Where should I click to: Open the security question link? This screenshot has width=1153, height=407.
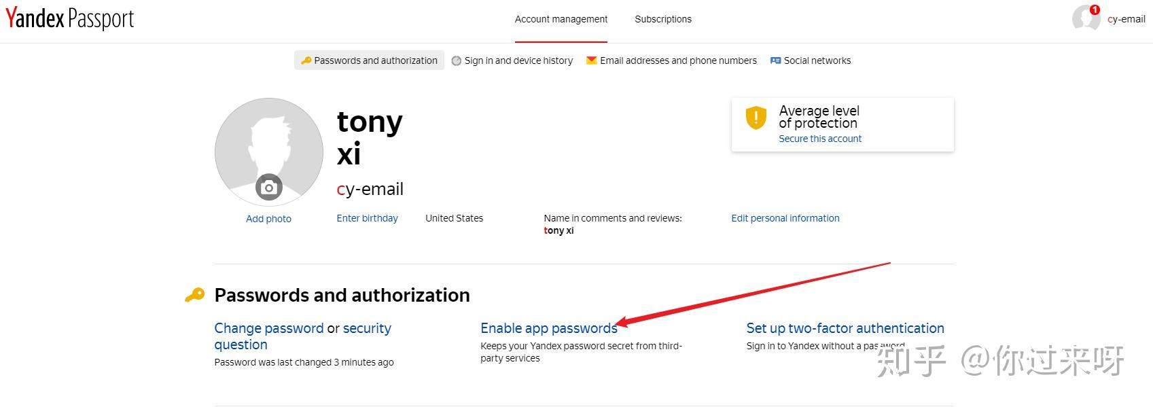pyautogui.click(x=303, y=336)
